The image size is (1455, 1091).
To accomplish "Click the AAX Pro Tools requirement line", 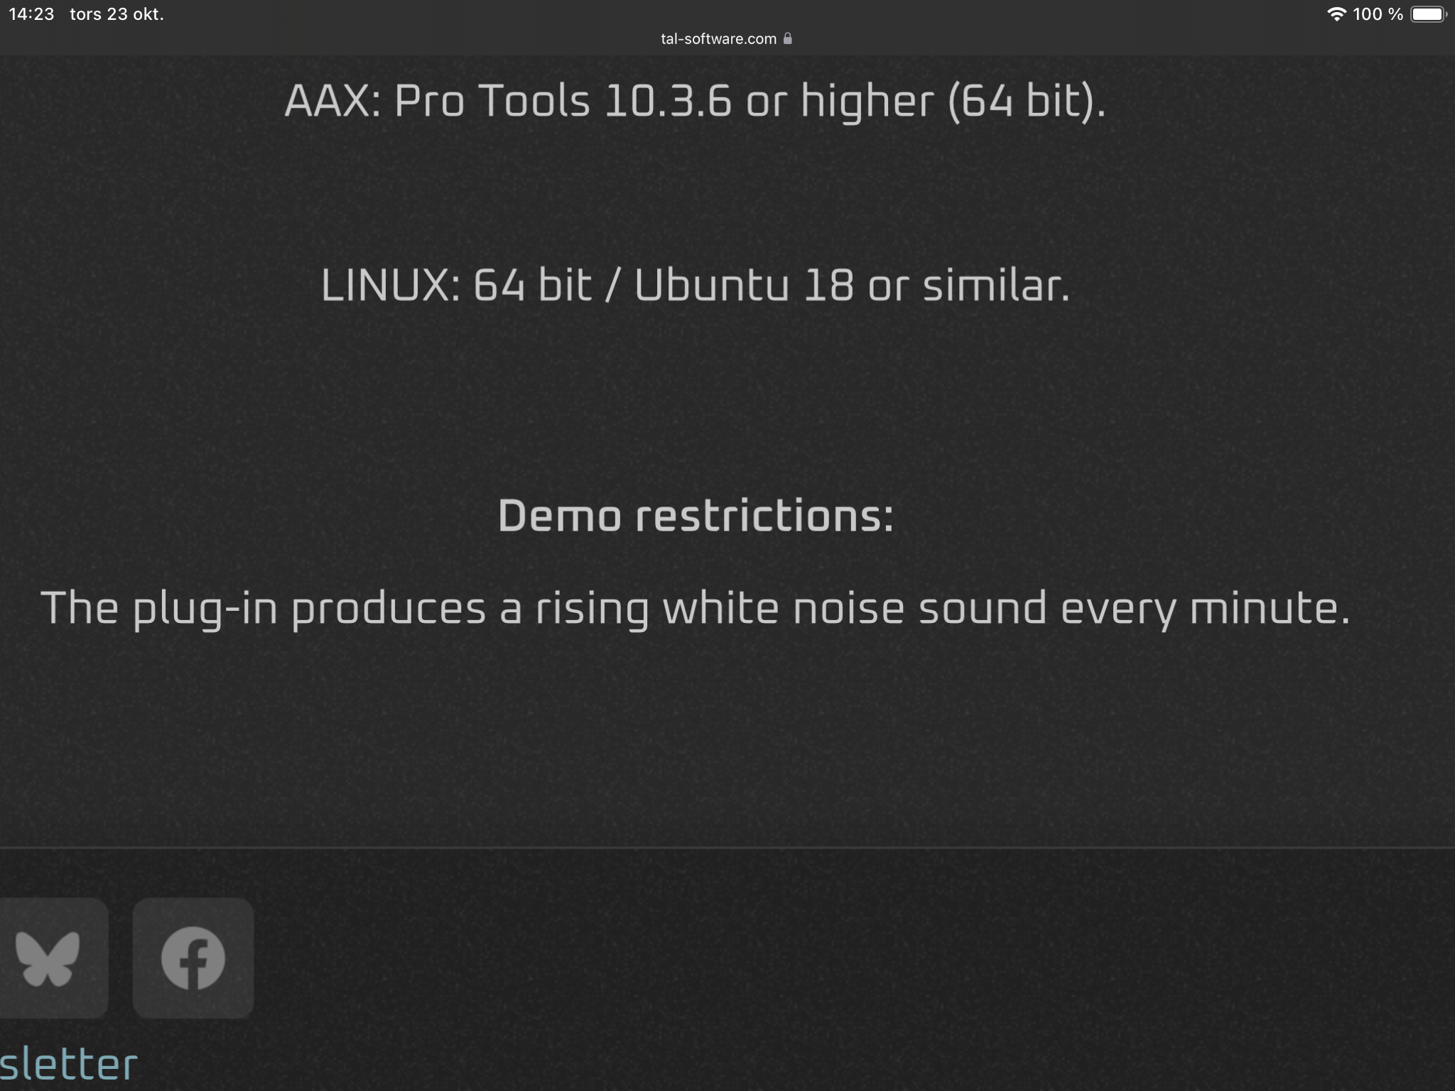I will [695, 101].
